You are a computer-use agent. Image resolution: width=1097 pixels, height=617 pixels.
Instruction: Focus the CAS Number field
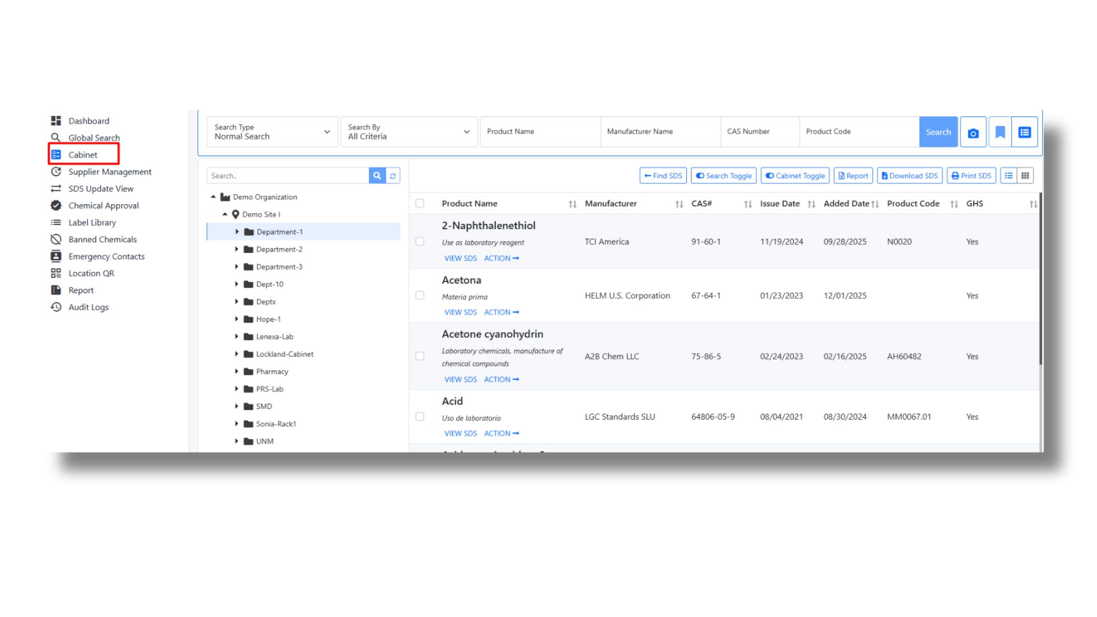pos(760,132)
